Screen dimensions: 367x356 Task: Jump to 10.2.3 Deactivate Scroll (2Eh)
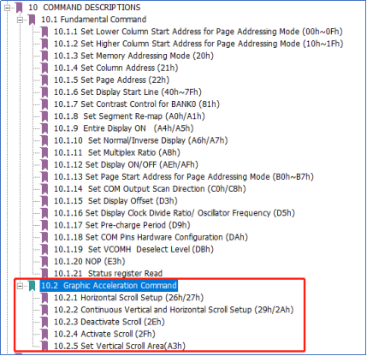110,322
